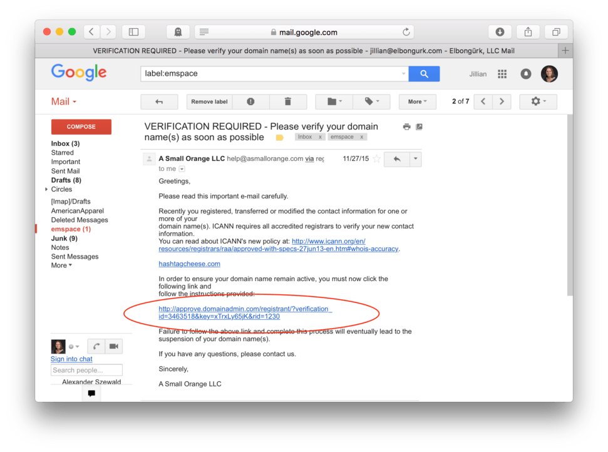Go forward in Safari history
Image resolution: width=608 pixels, height=452 pixels.
click(108, 32)
